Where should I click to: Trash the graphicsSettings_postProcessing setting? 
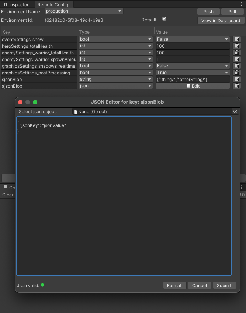[x=237, y=73]
